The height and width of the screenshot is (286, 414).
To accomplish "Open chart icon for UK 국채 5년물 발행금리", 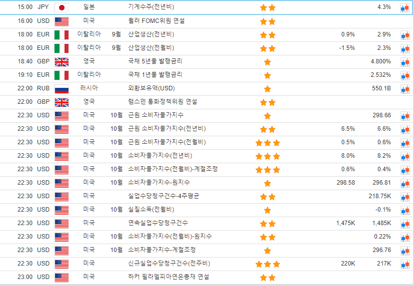I will coord(404,62).
